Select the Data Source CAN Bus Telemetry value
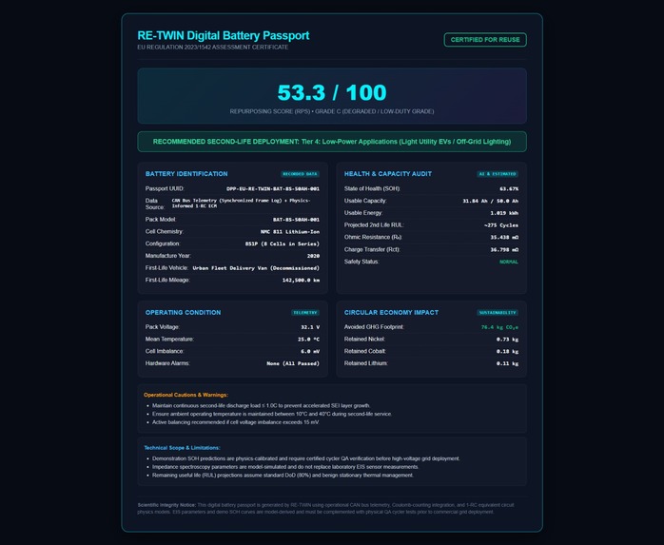Screen dimensions: 664x545 [241, 204]
